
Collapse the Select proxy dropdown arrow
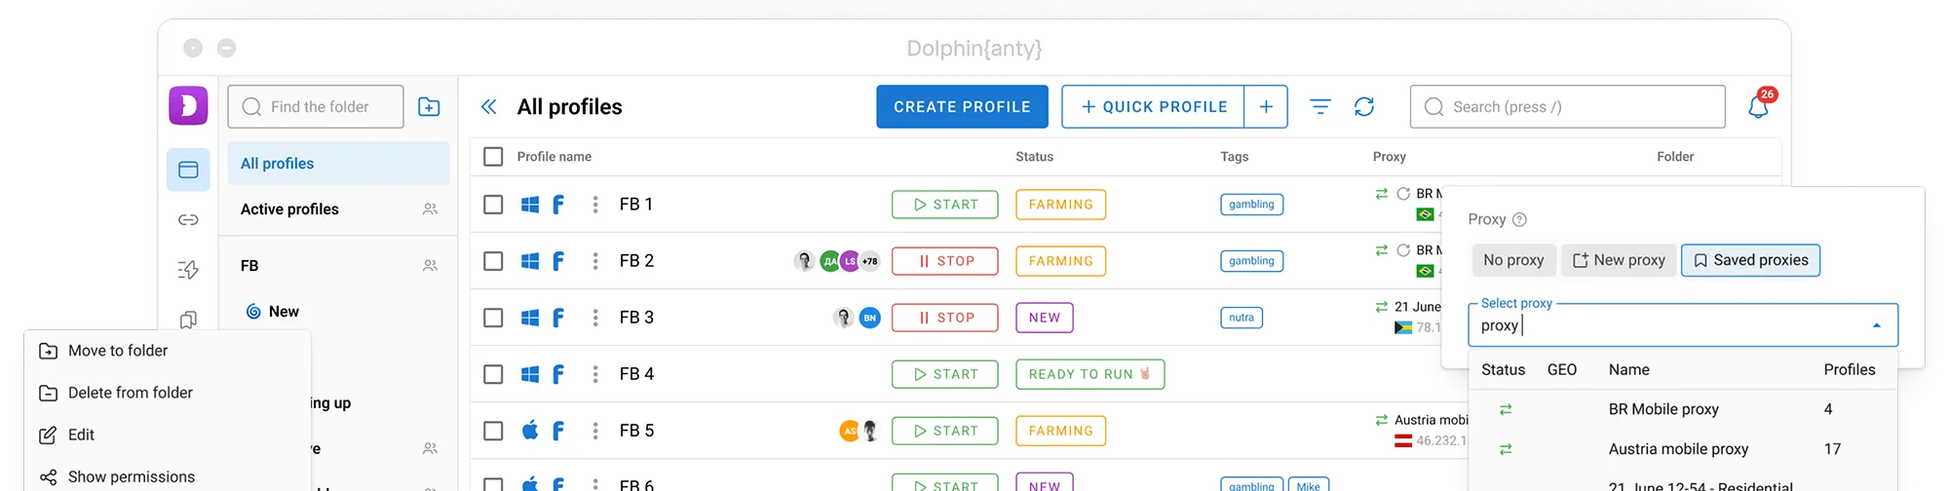(x=1876, y=325)
